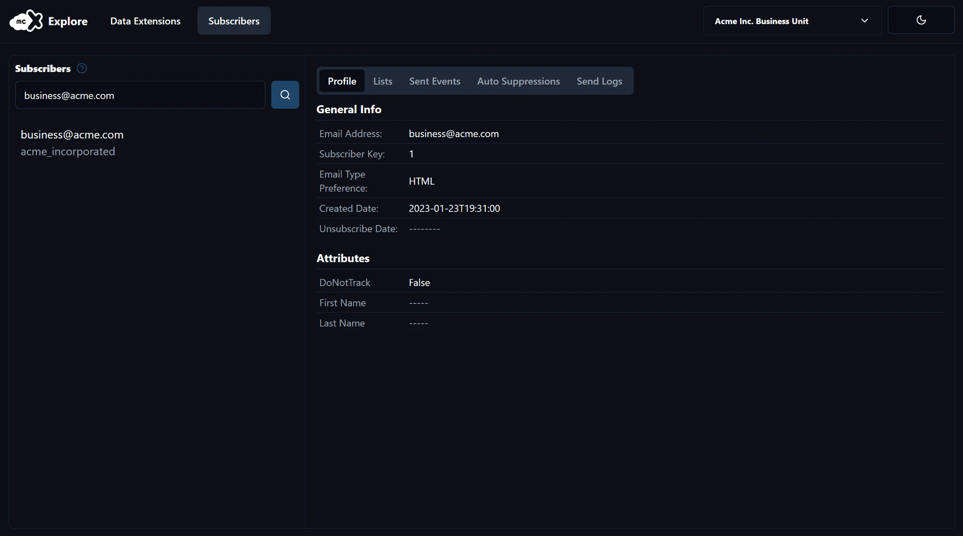
Task: Click the Email Address value business@acme.com
Action: pyautogui.click(x=454, y=134)
